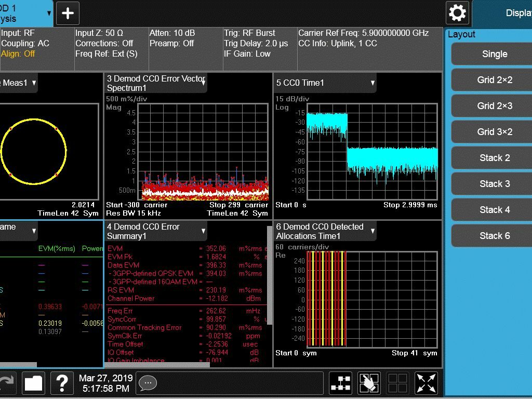532x399 pixels.
Task: Tap the select-window hand icon
Action: tap(369, 383)
